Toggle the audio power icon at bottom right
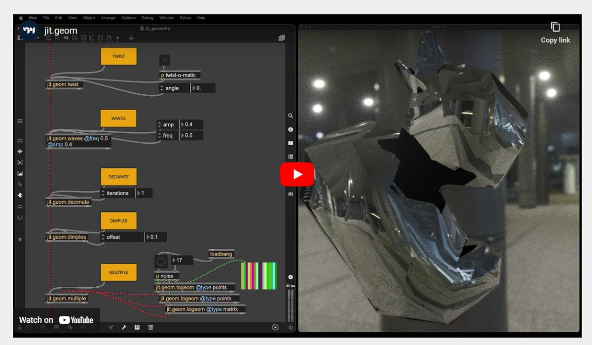592x345 pixels. tap(291, 327)
